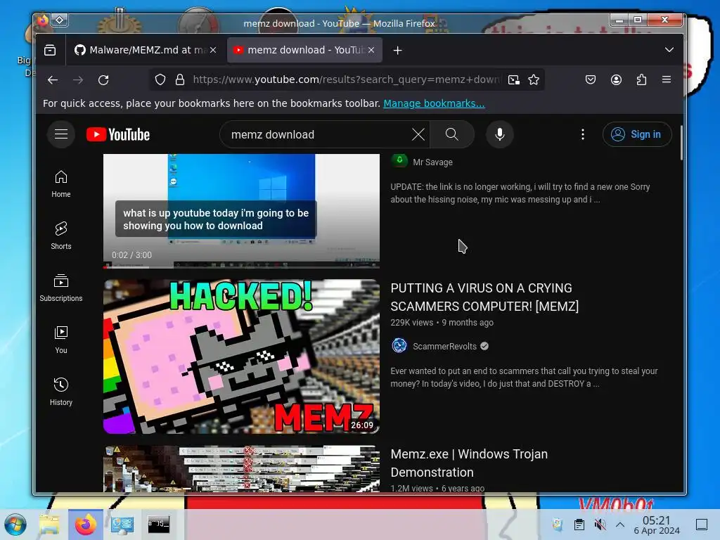Open Subscriptions in YouTube sidebar
The image size is (720, 540).
(x=61, y=288)
